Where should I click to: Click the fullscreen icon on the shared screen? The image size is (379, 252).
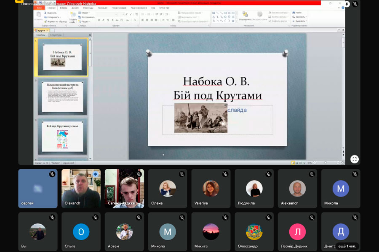(355, 159)
